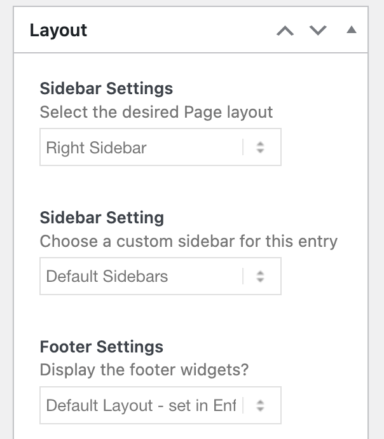Move the Layout panel down
This screenshot has width=384, height=439.
tap(318, 31)
